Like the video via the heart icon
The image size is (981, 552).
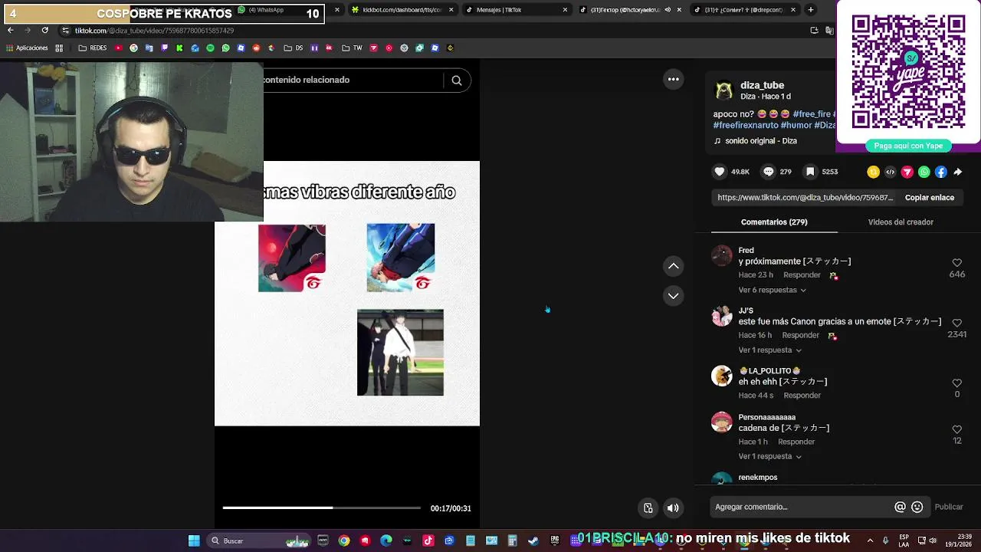click(719, 172)
